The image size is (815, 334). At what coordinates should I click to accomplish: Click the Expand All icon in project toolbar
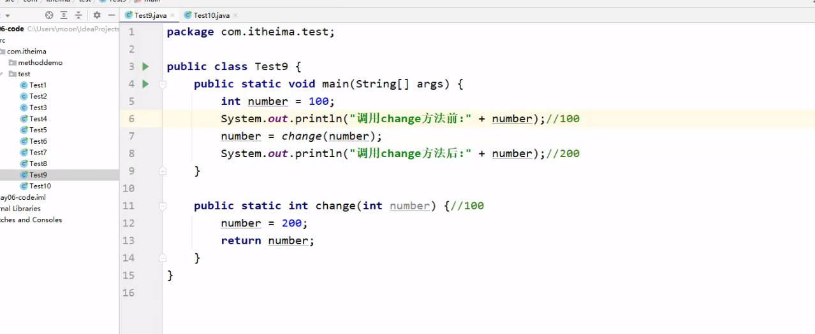pos(64,15)
